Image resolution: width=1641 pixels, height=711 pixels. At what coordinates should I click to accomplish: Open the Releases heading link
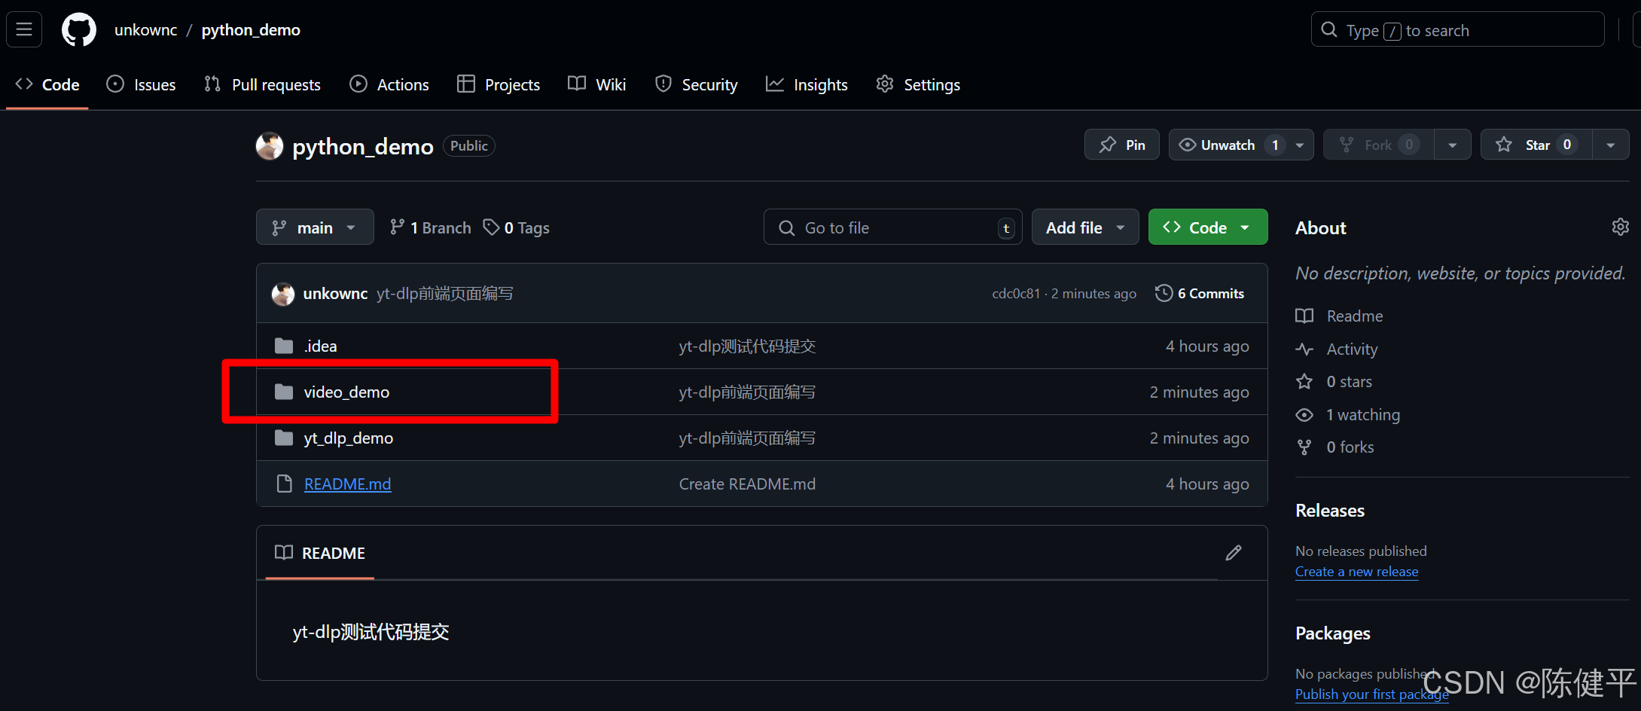pos(1330,511)
